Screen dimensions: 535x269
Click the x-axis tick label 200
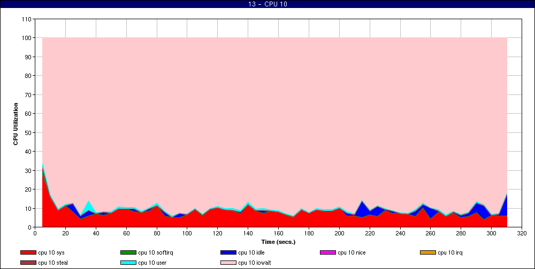click(339, 233)
